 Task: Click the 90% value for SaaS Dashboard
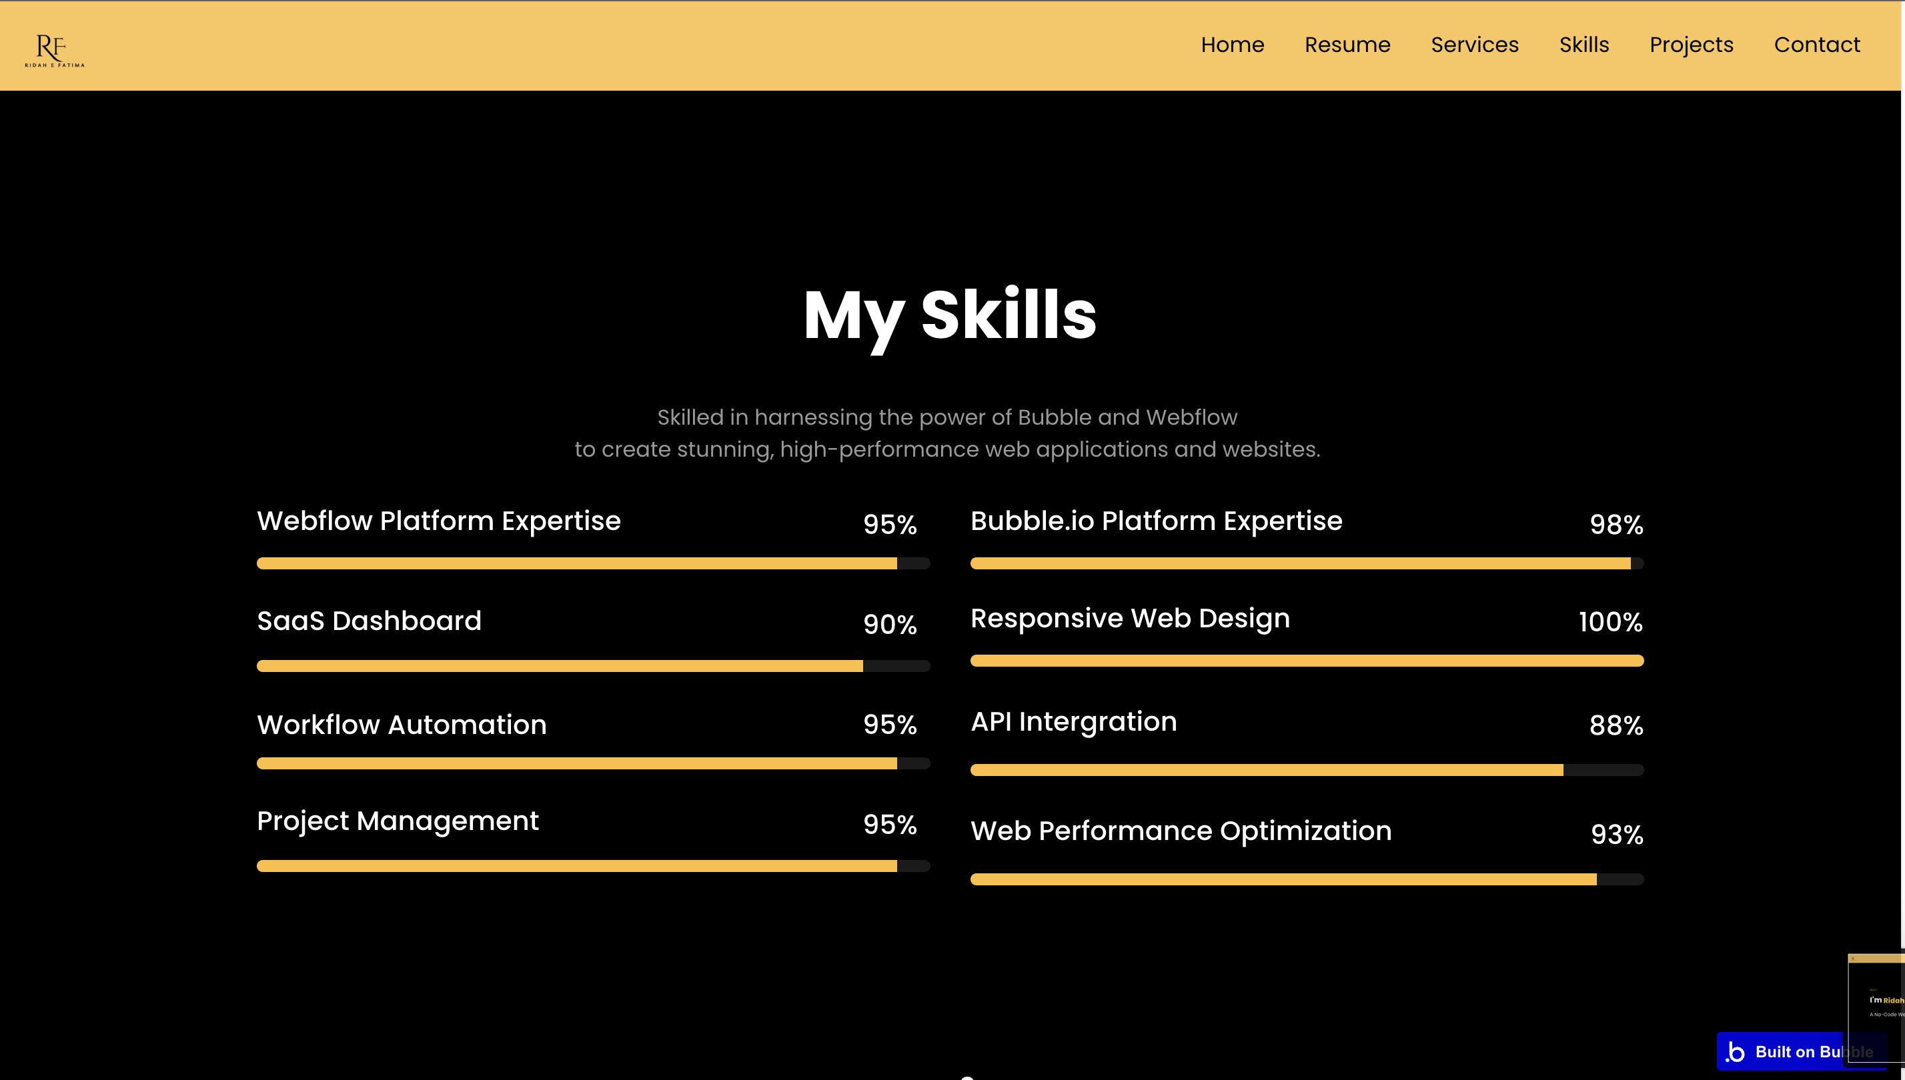[890, 625]
